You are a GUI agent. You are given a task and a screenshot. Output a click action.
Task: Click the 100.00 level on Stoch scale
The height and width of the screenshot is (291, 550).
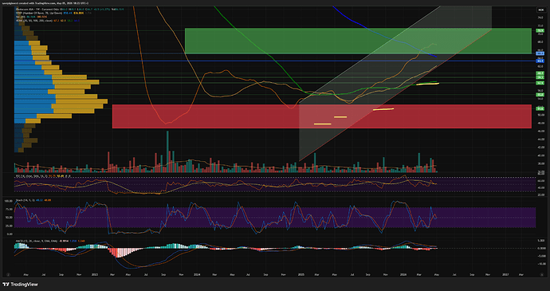[10, 201]
